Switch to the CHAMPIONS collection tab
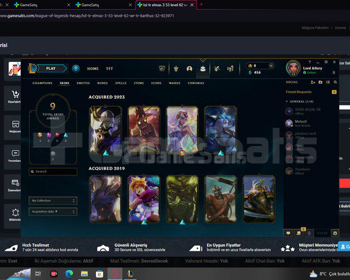 [42, 83]
